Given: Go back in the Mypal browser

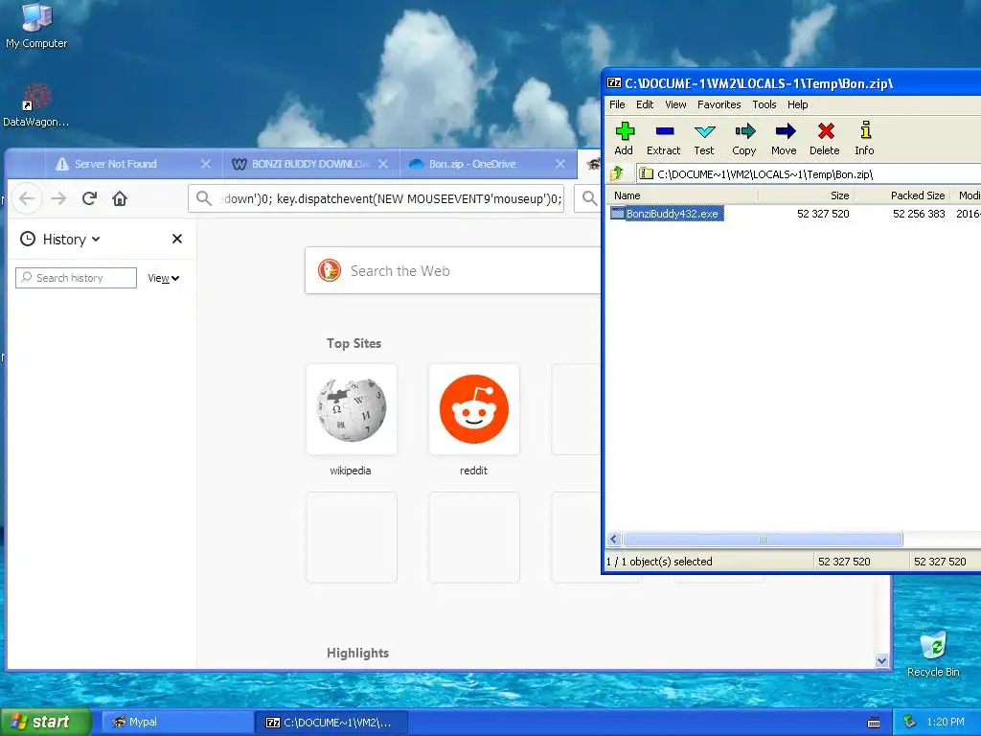Looking at the screenshot, I should click(26, 198).
